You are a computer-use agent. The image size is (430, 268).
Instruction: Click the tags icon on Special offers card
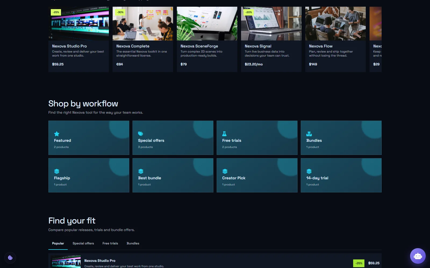click(x=141, y=134)
